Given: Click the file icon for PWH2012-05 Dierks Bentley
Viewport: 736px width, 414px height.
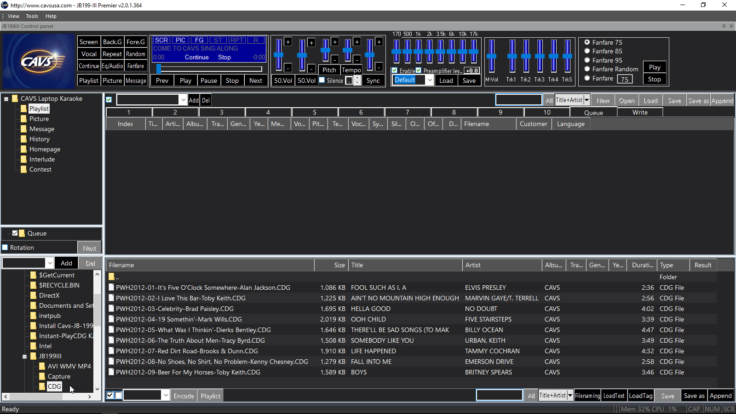Looking at the screenshot, I should (111, 330).
